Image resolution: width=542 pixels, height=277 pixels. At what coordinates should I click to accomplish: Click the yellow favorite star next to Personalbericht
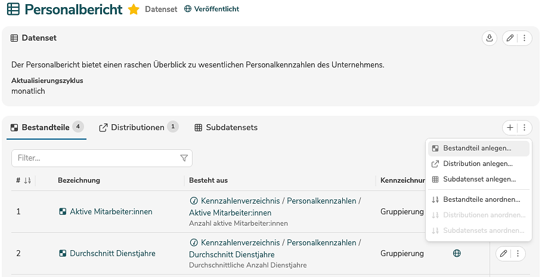pyautogui.click(x=134, y=10)
